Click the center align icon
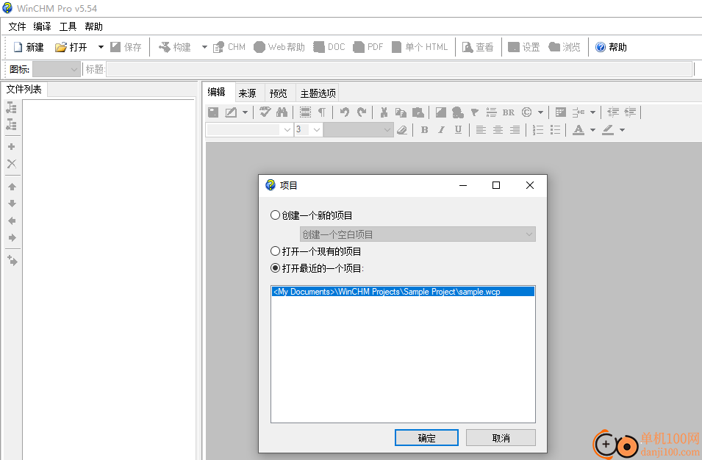The height and width of the screenshot is (460, 702). [x=498, y=130]
